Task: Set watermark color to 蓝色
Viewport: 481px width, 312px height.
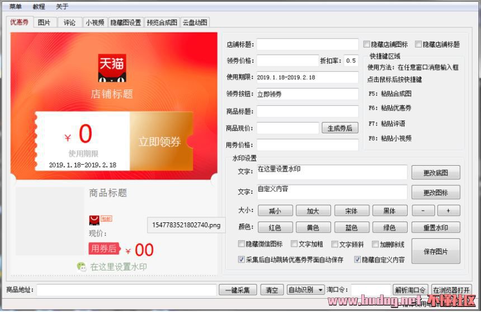Action: pos(352,227)
